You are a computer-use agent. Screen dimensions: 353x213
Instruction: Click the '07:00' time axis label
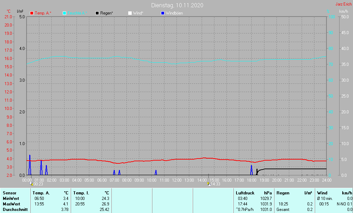[114, 180]
